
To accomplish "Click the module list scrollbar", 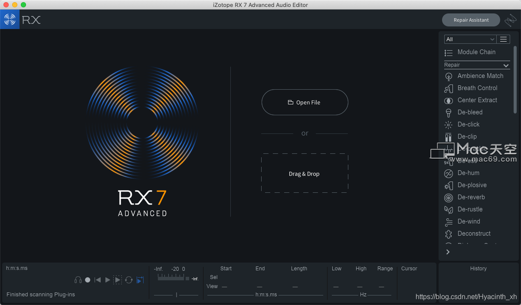I will click(x=515, y=79).
